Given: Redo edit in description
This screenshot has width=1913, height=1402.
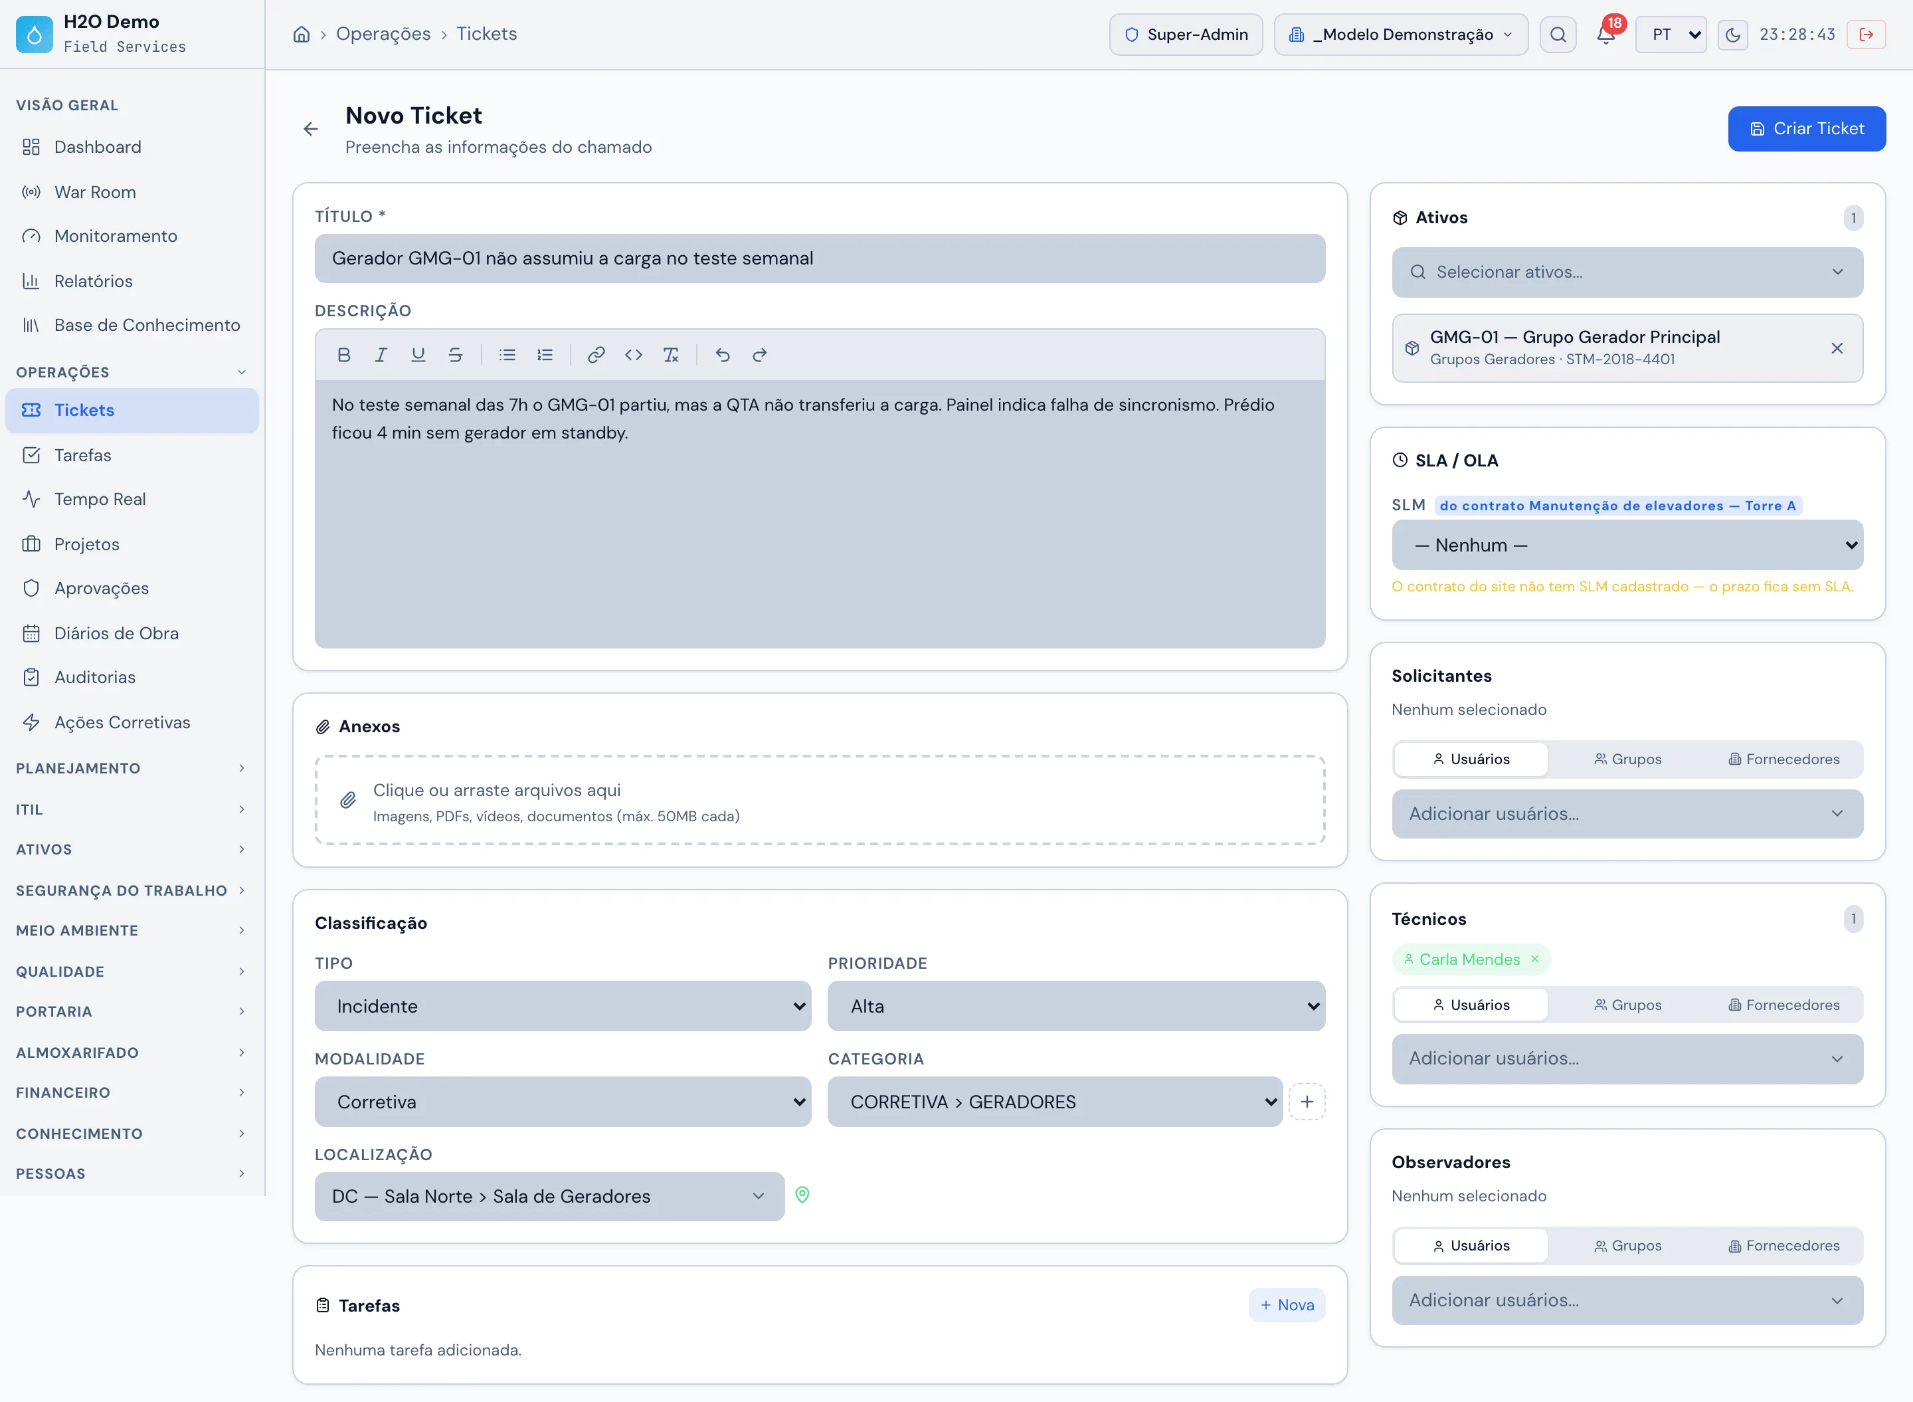Looking at the screenshot, I should point(760,355).
